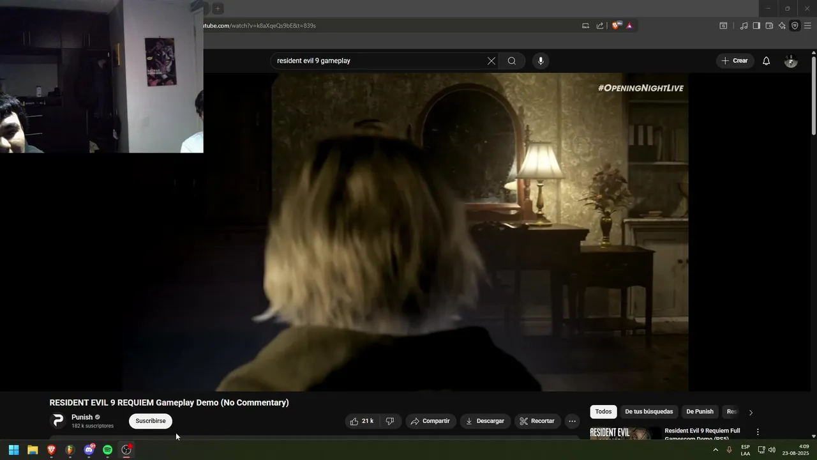This screenshot has height=460, width=817.
Task: Open a new tab with the plus button
Action: click(x=218, y=8)
